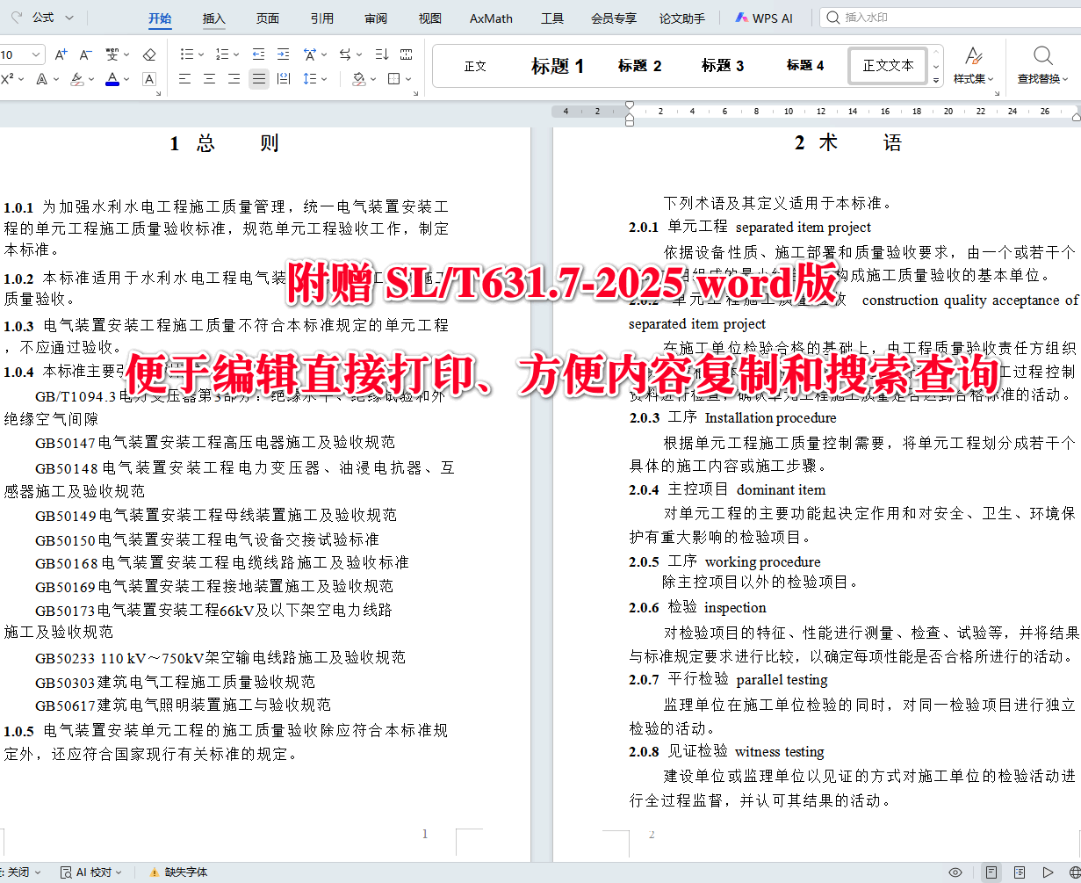
Task: Apply the 标题 1 style
Action: 558,66
